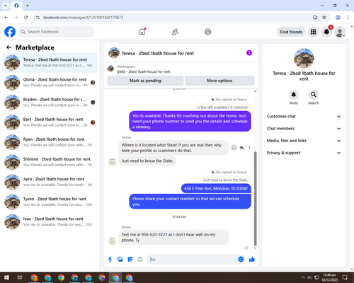Open Ivan conversation in list
This screenshot has width=354, height=283.
pyautogui.click(x=50, y=221)
